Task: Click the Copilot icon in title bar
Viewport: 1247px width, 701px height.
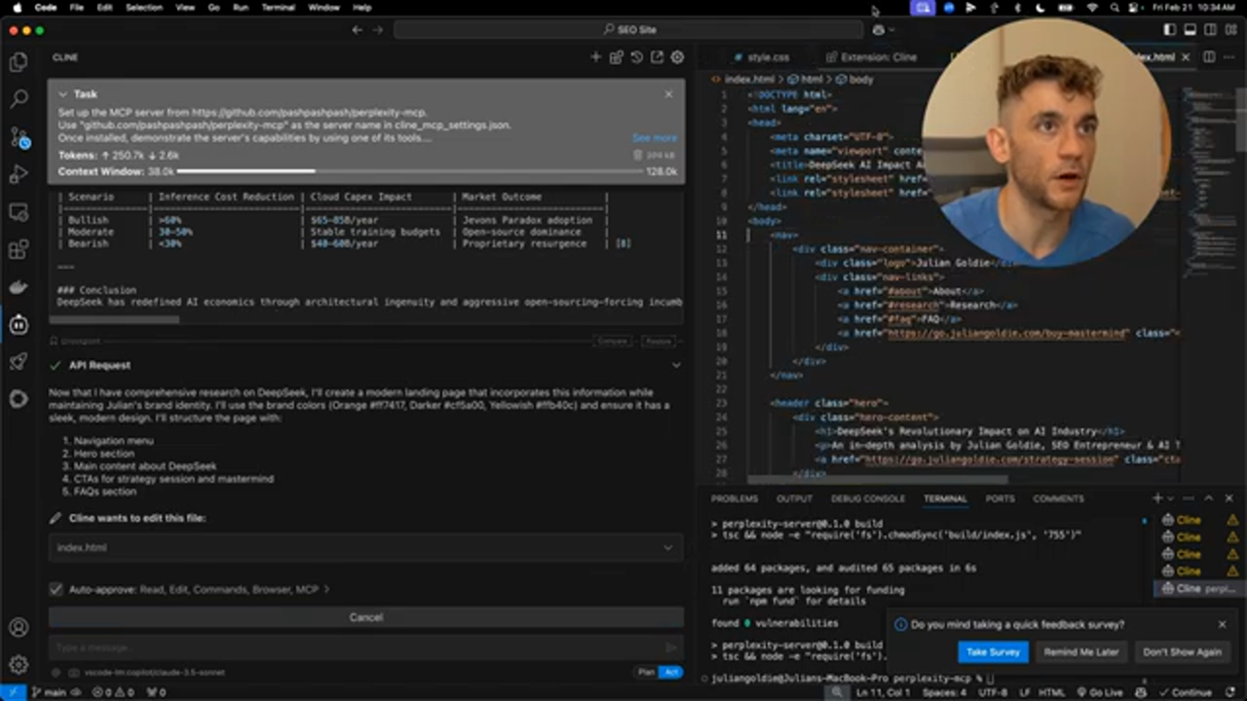Action: point(878,30)
